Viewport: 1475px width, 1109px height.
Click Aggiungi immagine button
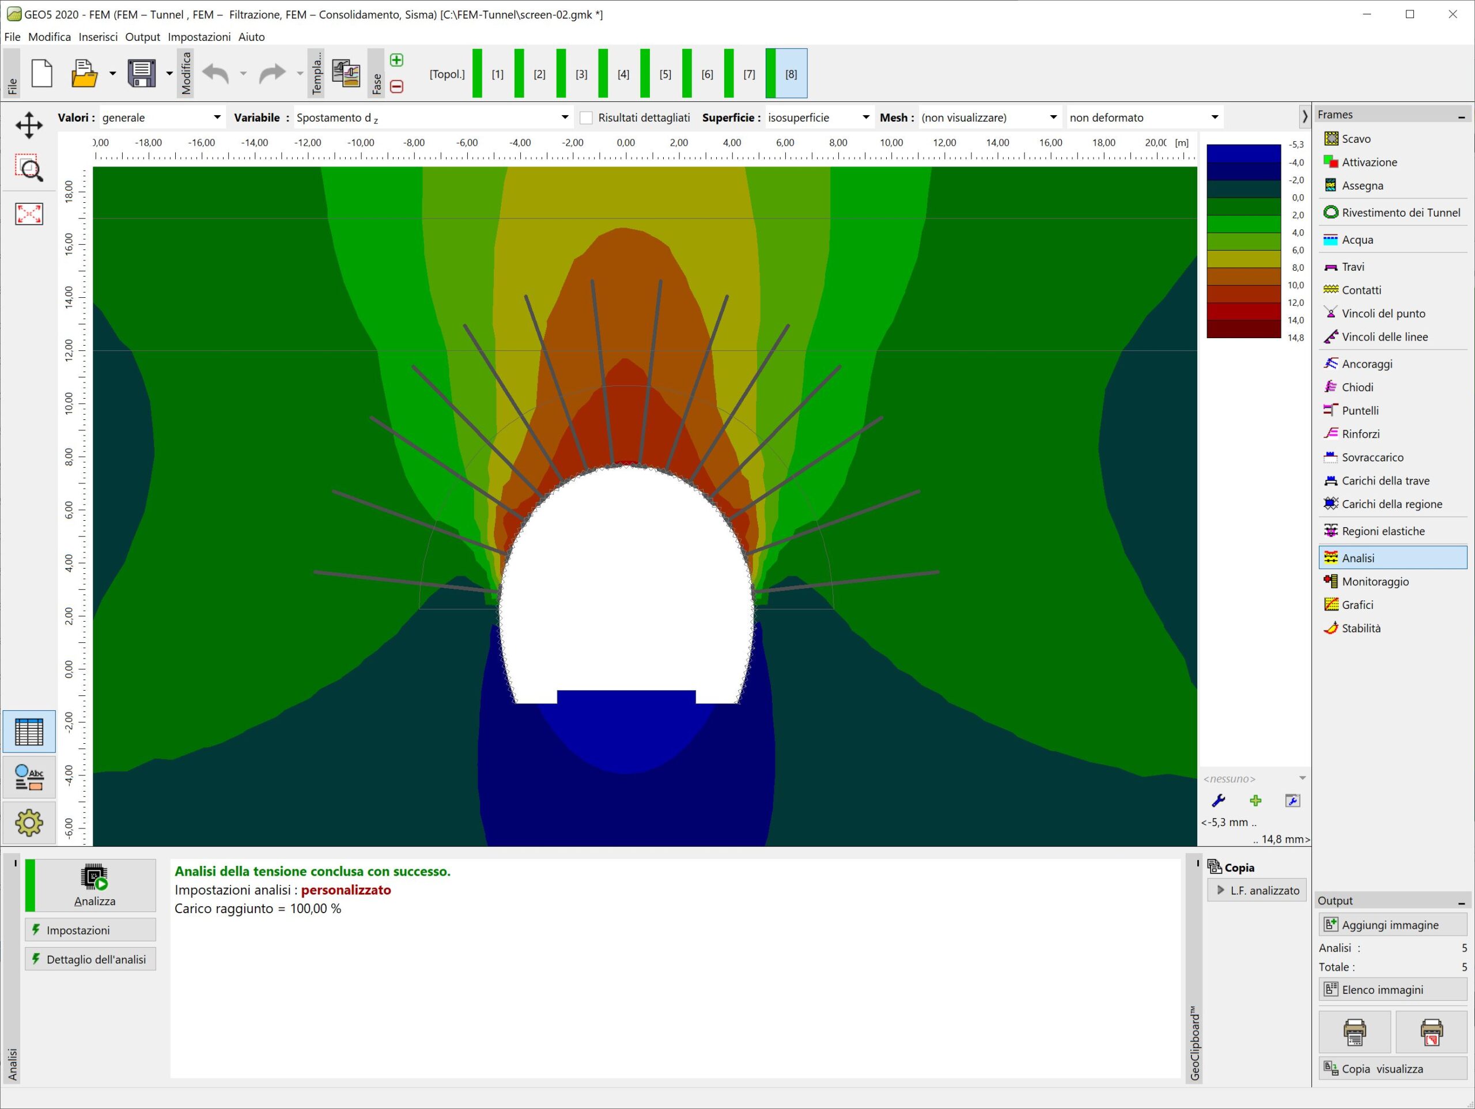(x=1392, y=925)
